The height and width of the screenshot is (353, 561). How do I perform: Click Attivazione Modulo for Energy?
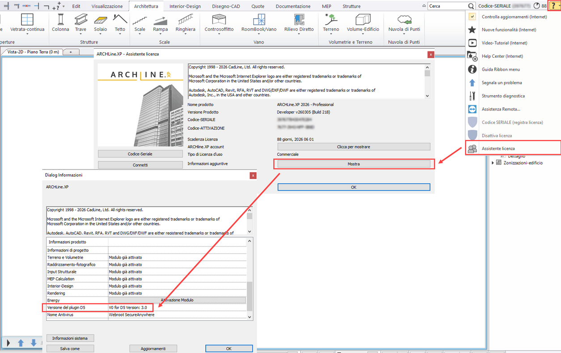coord(177,300)
